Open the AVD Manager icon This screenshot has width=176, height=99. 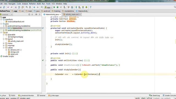[79, 7]
